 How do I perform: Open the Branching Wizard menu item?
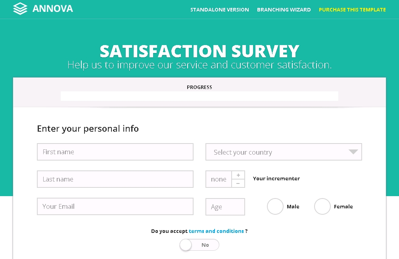(284, 9)
